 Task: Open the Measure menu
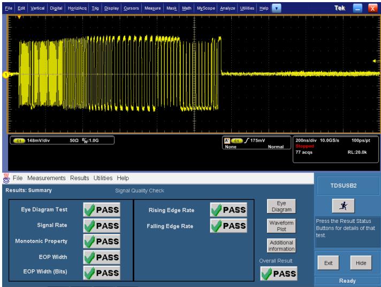[153, 8]
